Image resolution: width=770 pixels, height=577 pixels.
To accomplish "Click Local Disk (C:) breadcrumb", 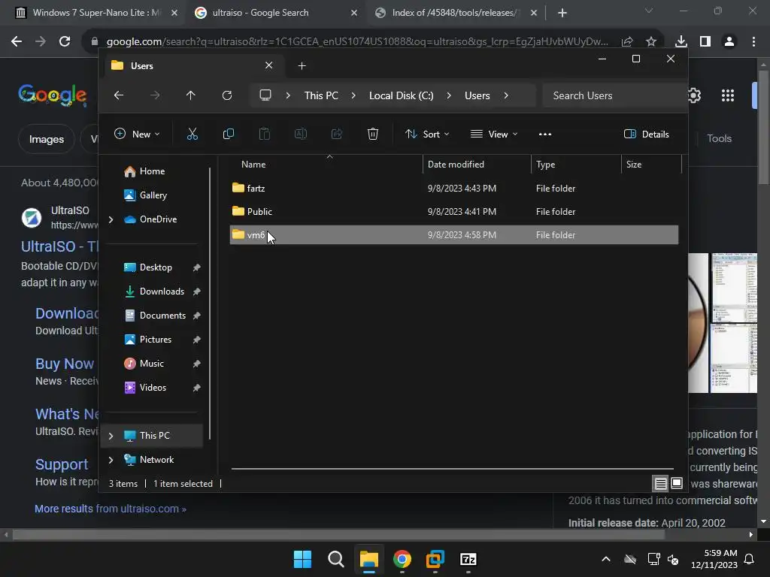I will [402, 95].
